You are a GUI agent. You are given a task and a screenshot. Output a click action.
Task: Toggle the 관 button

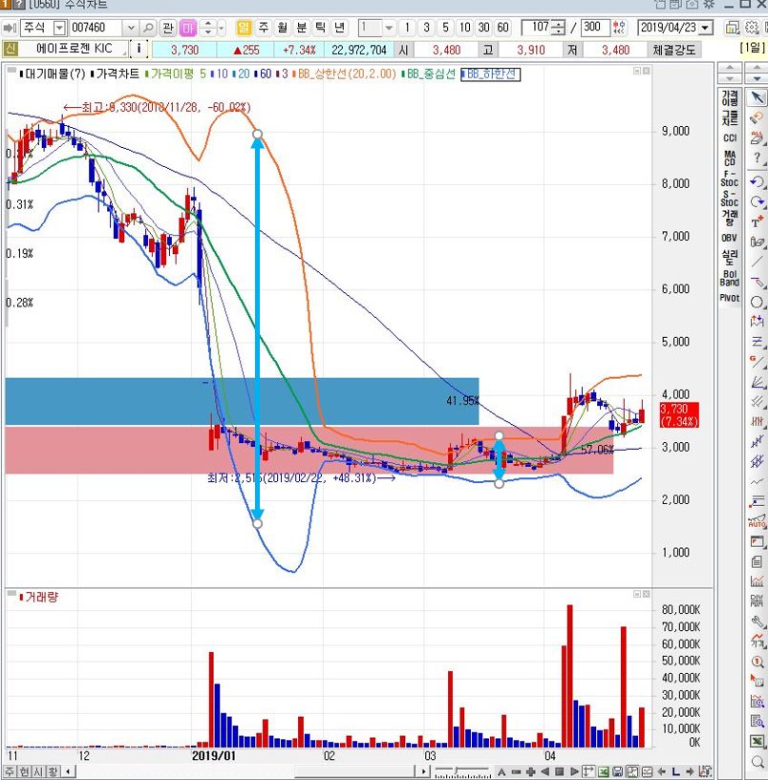168,28
